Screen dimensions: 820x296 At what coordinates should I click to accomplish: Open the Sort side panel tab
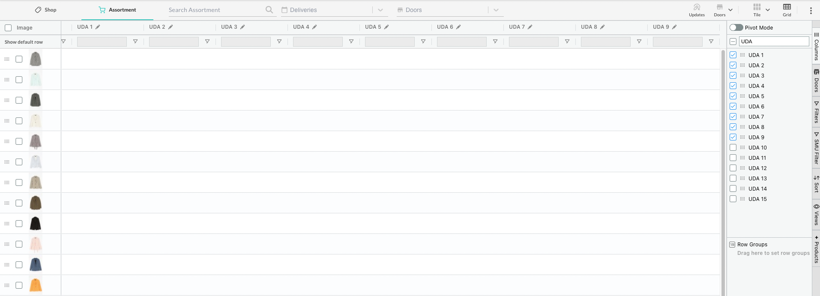coord(816,183)
